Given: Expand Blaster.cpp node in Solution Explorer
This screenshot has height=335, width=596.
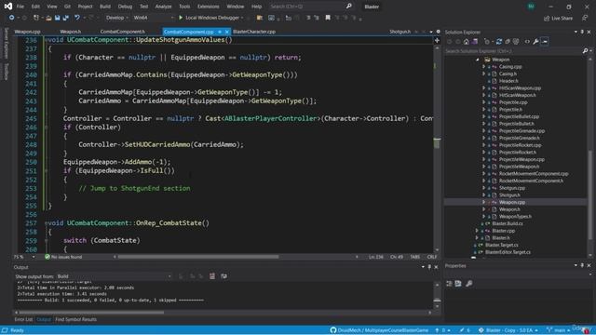Looking at the screenshot, I should click(x=477, y=231).
